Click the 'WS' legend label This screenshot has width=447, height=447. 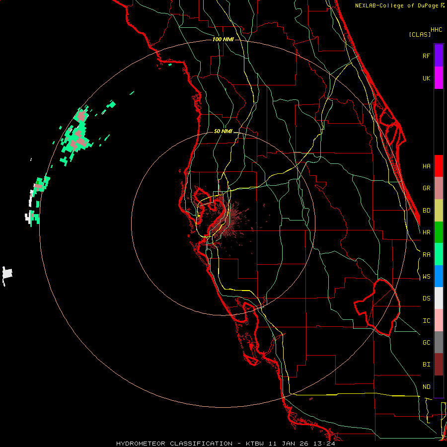click(x=426, y=277)
